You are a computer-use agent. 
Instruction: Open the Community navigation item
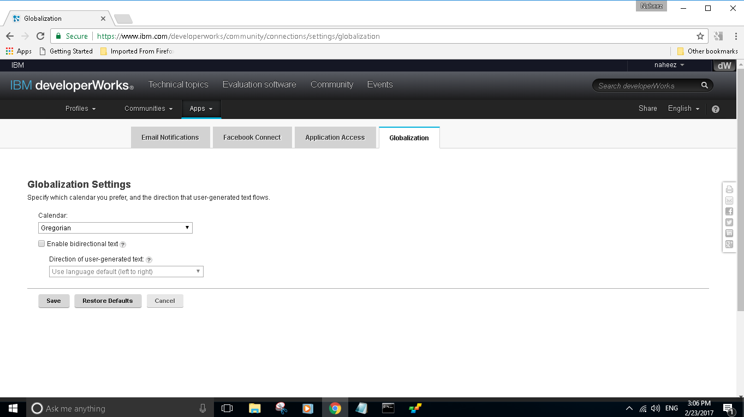click(x=332, y=85)
